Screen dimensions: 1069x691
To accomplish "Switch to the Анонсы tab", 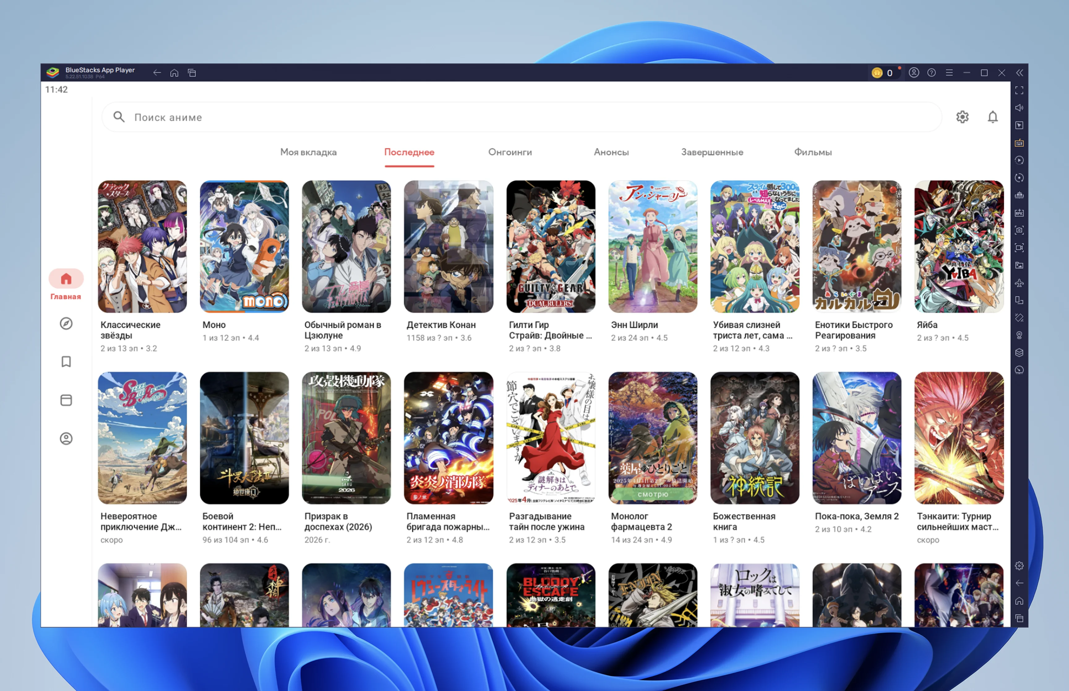I will coord(611,152).
